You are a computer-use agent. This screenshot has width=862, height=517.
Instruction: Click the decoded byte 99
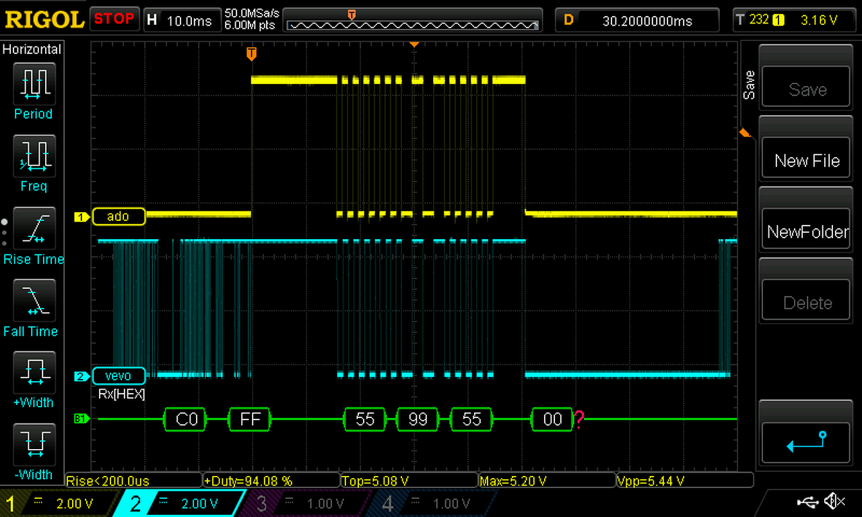[418, 419]
